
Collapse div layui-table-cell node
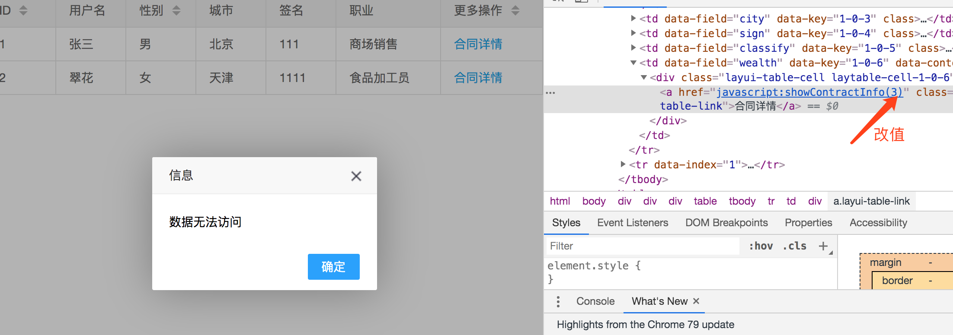point(644,77)
